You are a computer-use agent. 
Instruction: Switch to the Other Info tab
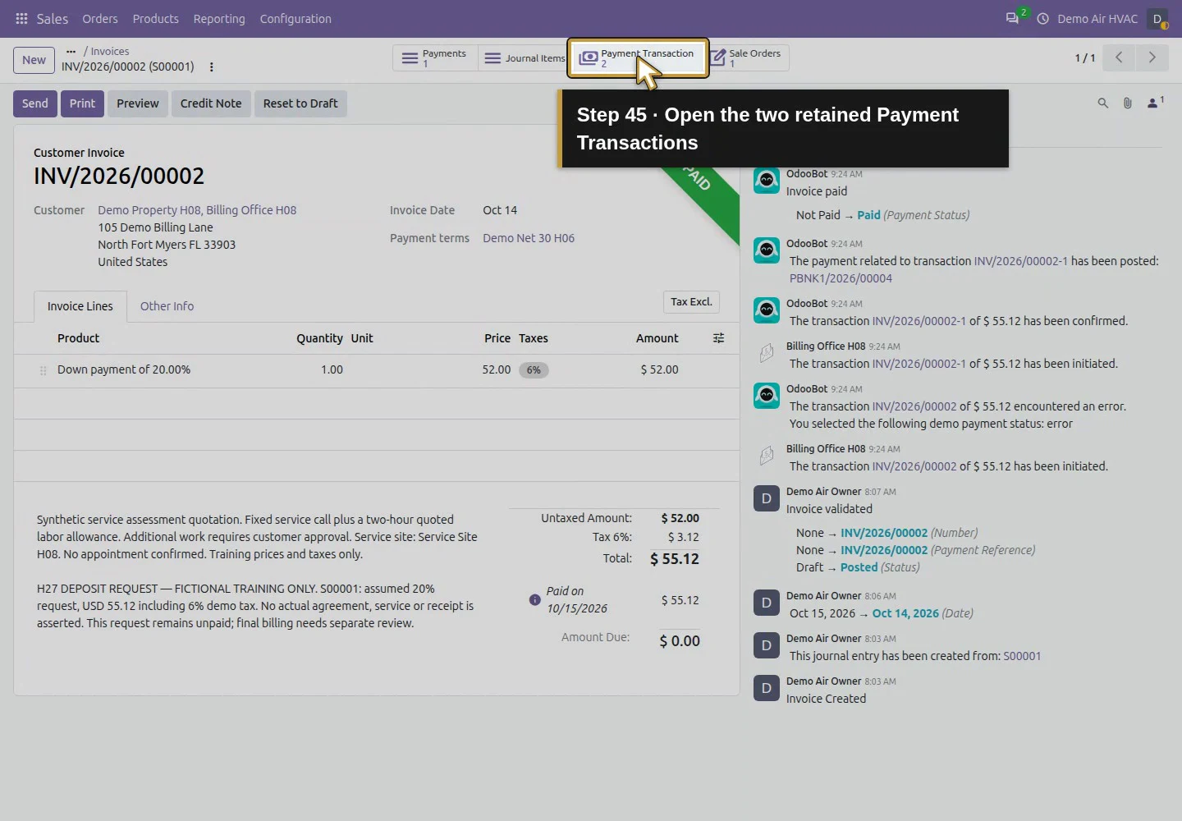167,306
